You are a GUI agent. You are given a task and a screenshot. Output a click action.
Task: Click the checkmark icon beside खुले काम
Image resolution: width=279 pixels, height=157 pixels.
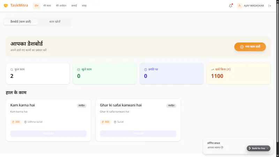click(79, 69)
